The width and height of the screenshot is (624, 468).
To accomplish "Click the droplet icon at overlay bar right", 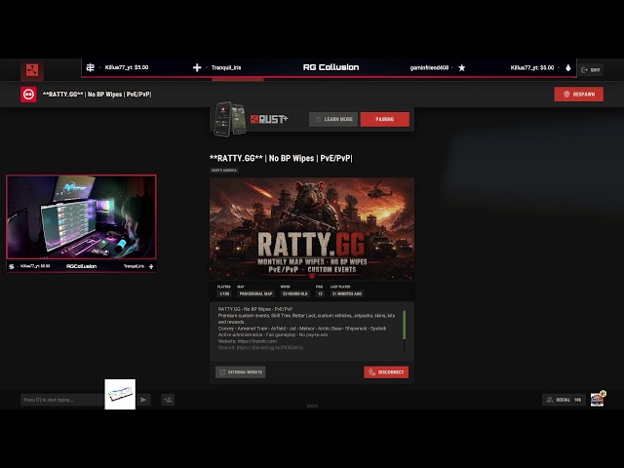I will 568,67.
